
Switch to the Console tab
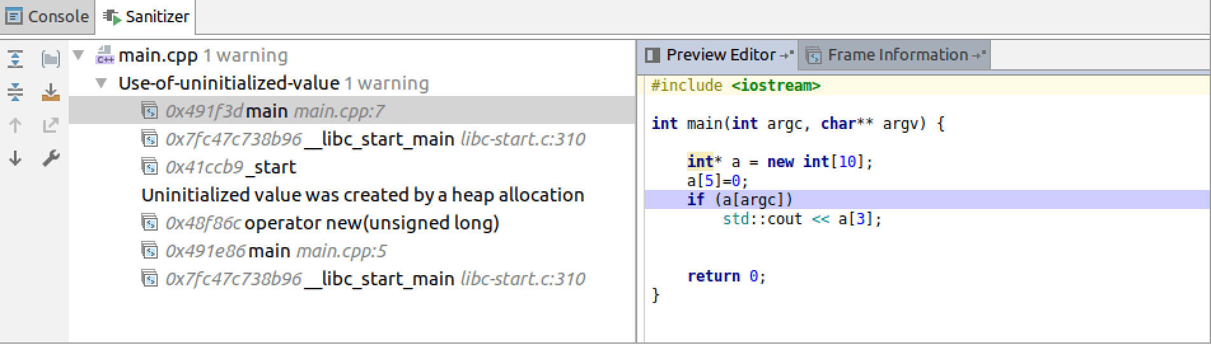point(48,17)
